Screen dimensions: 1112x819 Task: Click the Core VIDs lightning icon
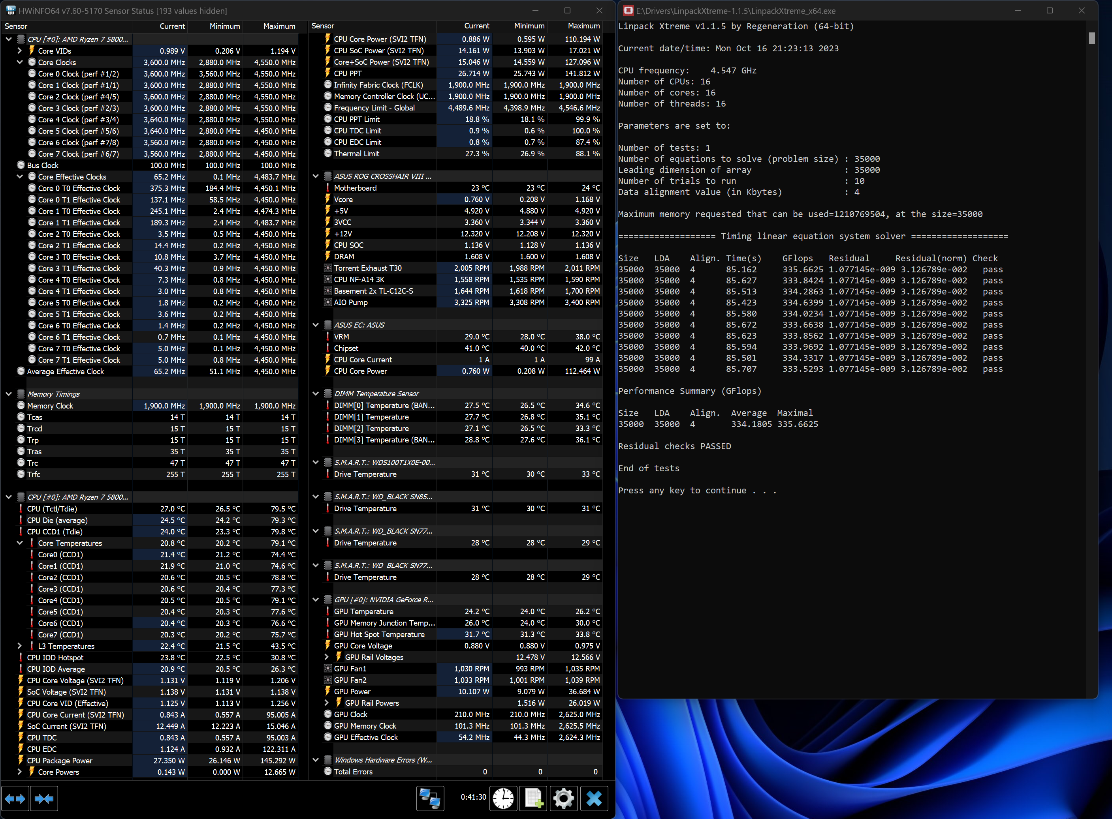coord(32,51)
